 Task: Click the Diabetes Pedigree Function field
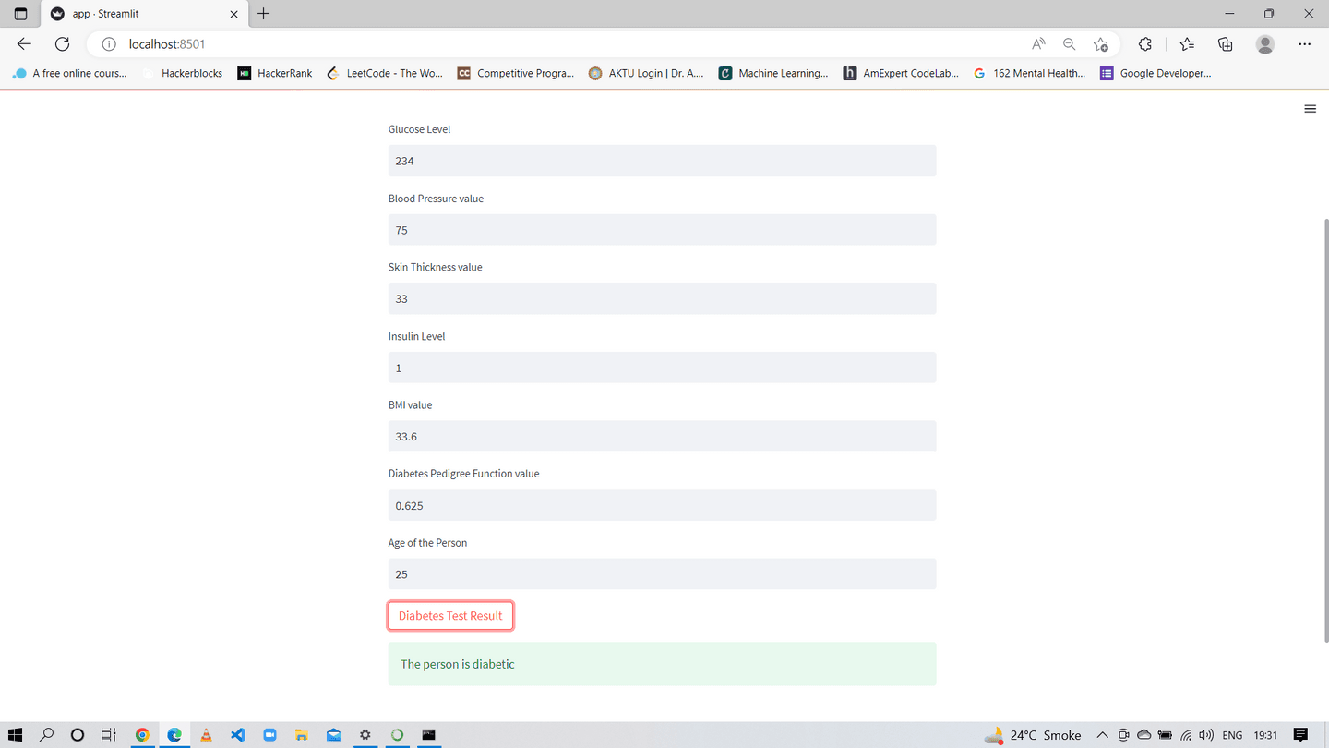662,505
